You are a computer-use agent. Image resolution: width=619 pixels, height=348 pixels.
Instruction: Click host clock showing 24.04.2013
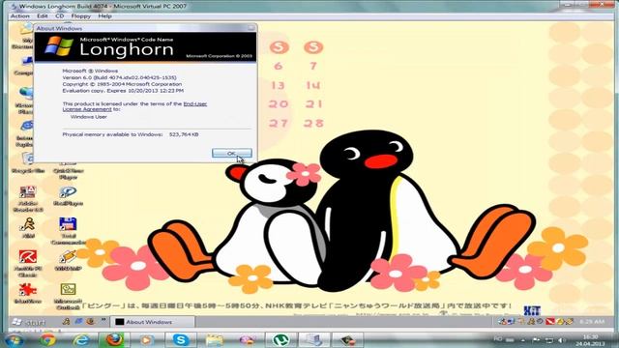tap(590, 340)
